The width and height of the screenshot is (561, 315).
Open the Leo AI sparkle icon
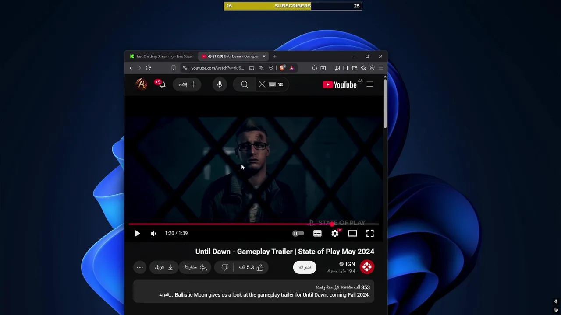coord(363,68)
